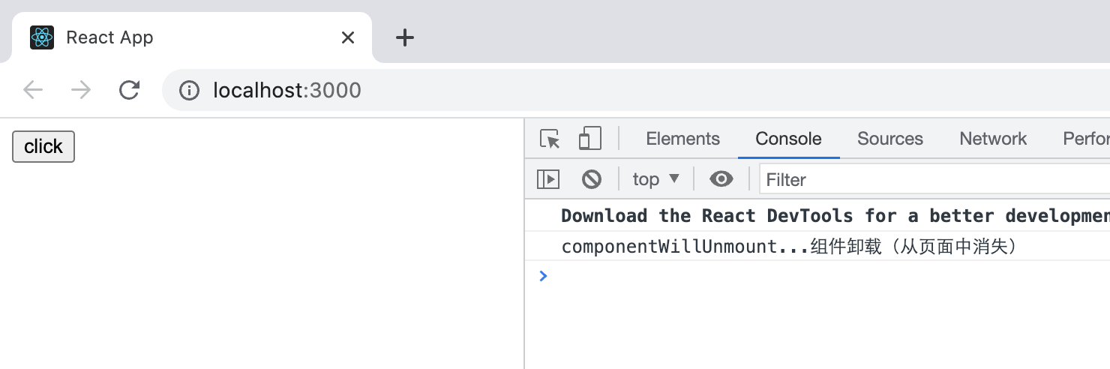
Task: Reload the localhost page
Action: click(130, 90)
